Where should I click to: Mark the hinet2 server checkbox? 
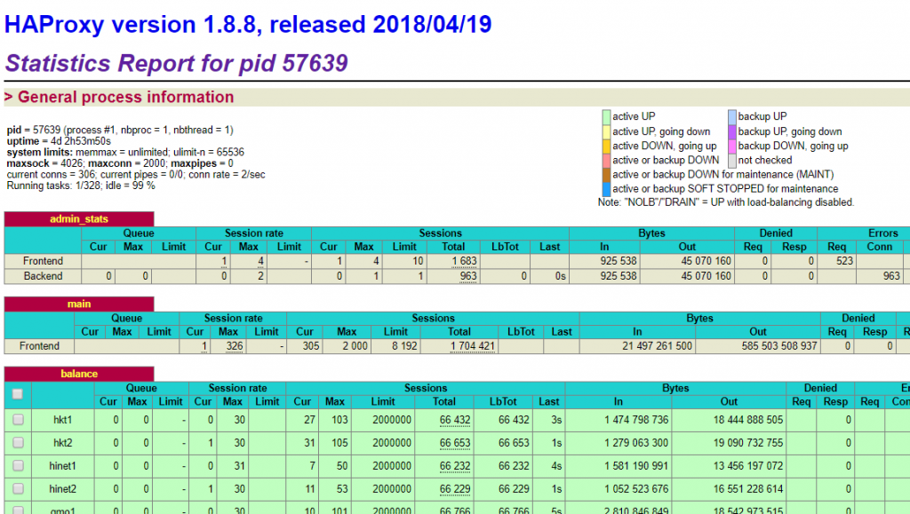pyautogui.click(x=18, y=488)
